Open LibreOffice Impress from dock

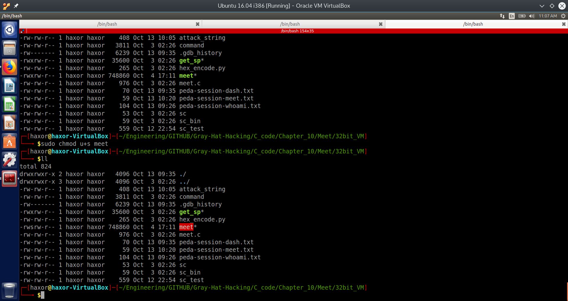(x=9, y=123)
